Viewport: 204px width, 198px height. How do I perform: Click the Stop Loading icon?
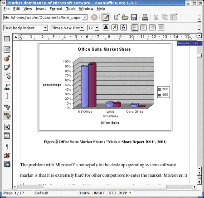[x=94, y=17]
